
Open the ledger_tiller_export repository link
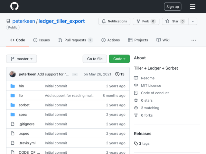coord(61,21)
